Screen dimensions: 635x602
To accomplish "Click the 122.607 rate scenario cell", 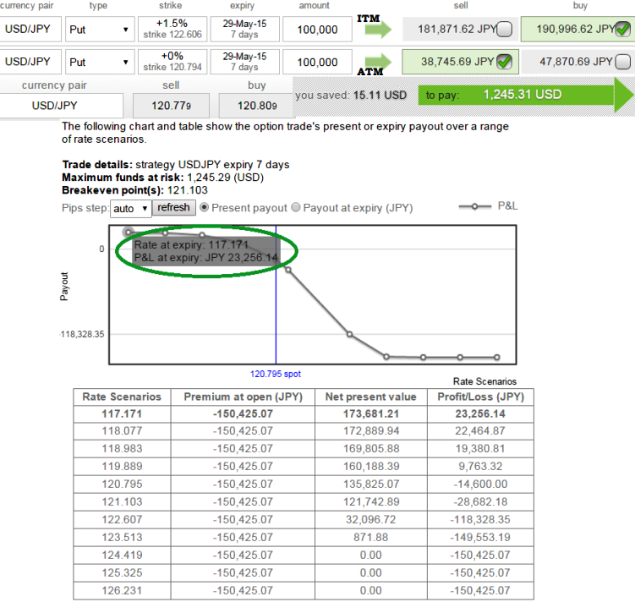I will pyautogui.click(x=122, y=519).
